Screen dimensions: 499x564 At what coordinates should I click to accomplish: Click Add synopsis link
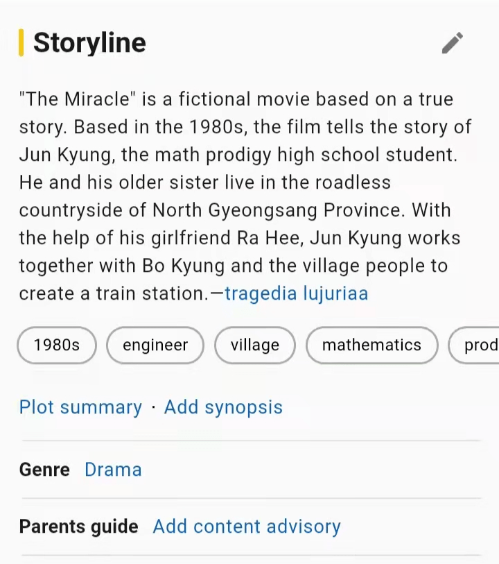tap(223, 407)
